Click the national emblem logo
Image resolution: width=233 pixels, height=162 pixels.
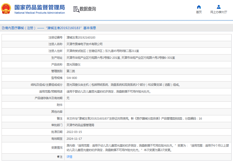tap(6, 9)
